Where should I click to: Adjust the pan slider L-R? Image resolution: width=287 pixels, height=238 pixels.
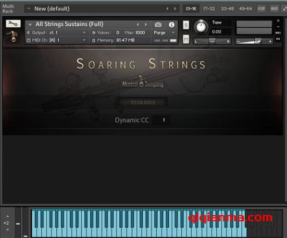pyautogui.click(x=212, y=41)
